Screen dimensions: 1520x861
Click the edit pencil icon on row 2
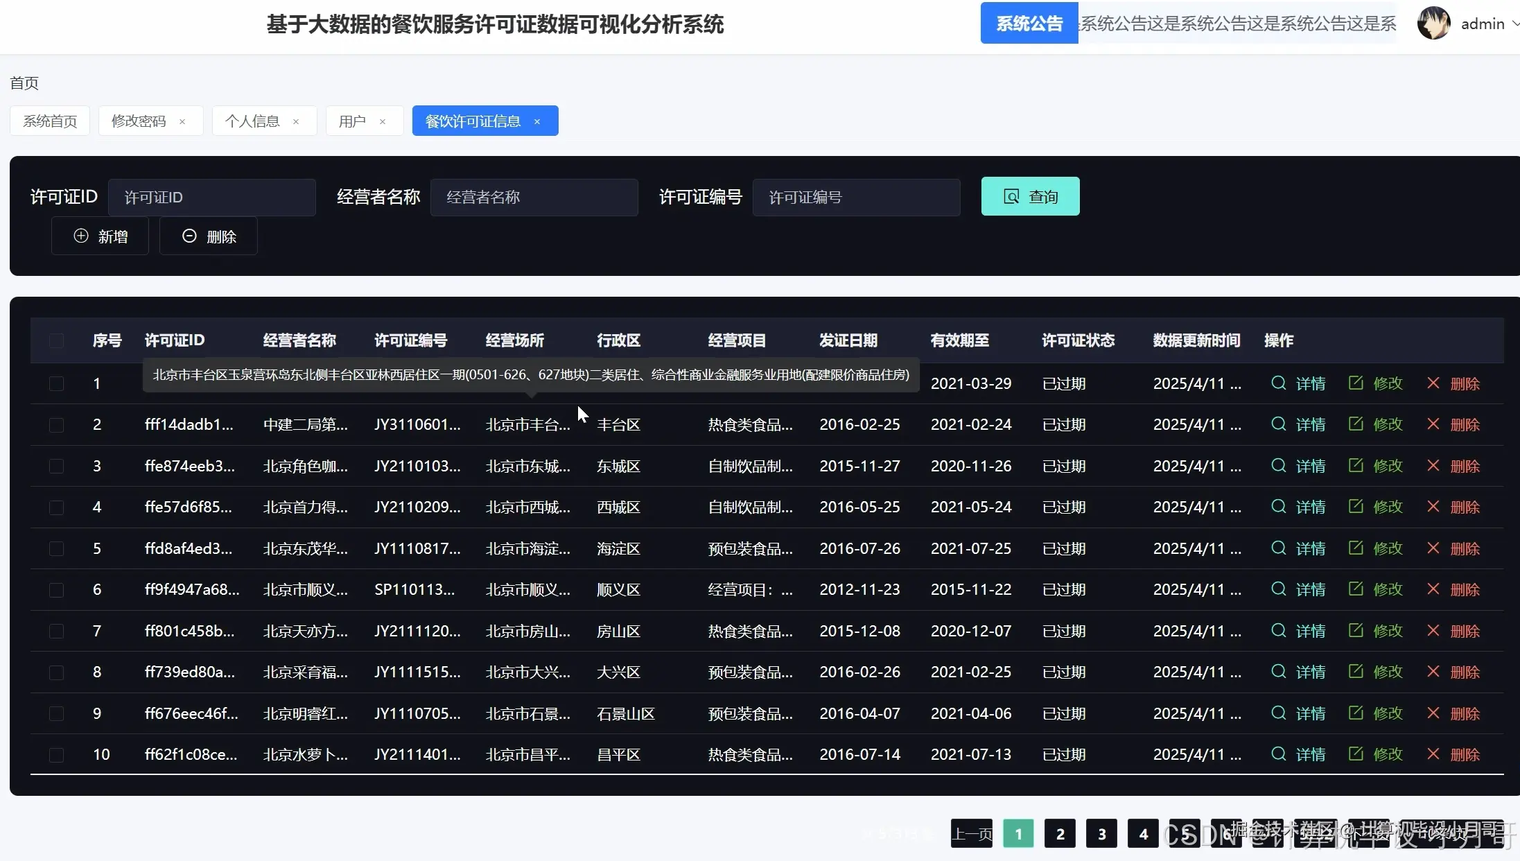(1357, 424)
